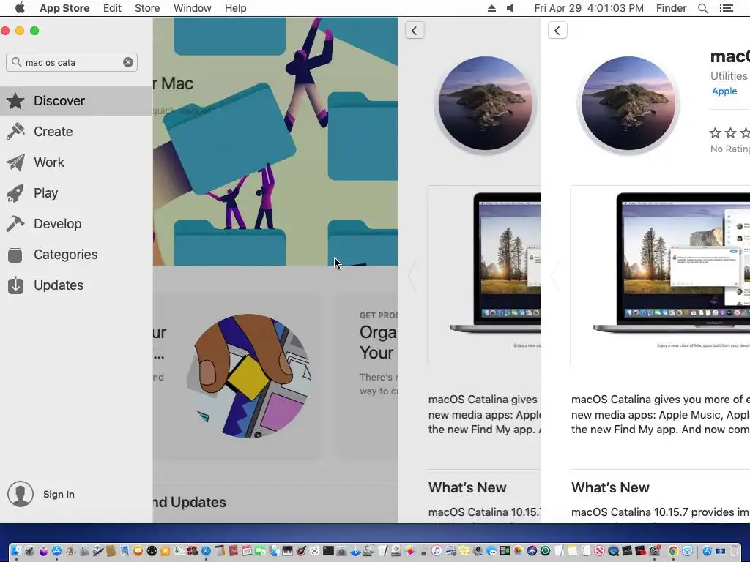Open Calendar in the dock
The image size is (750, 562).
247,551
